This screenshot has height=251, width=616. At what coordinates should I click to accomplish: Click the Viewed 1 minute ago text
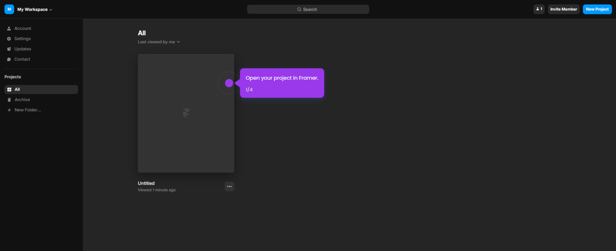point(157,190)
